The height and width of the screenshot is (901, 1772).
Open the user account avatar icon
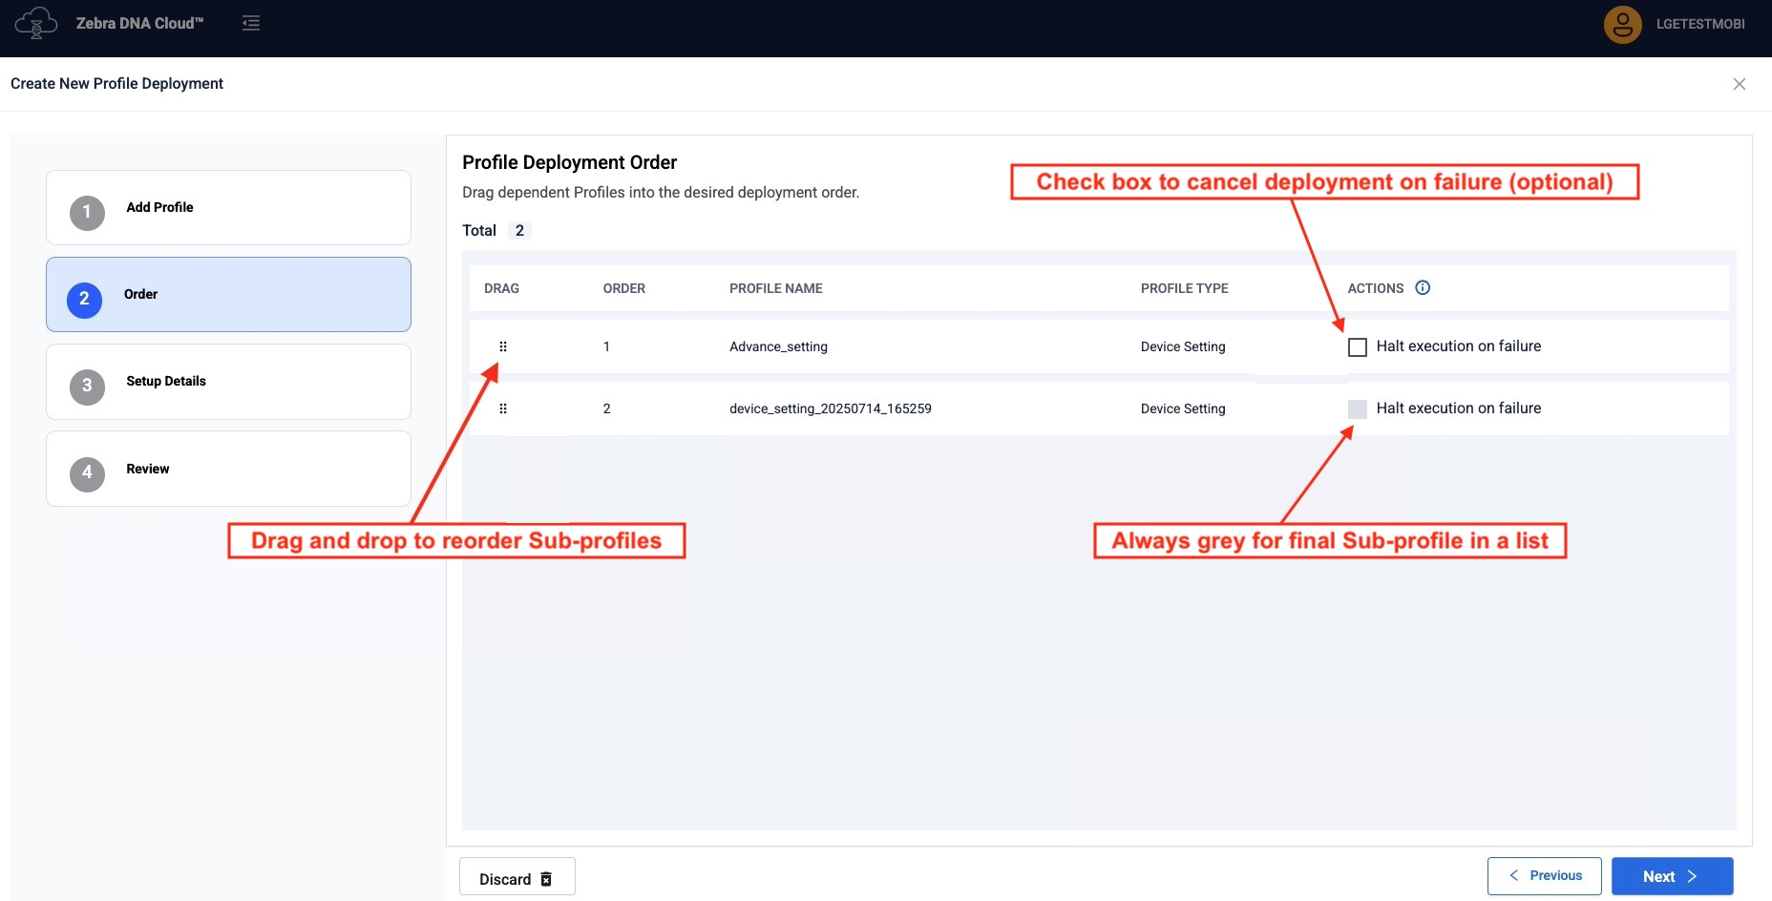[1622, 25]
